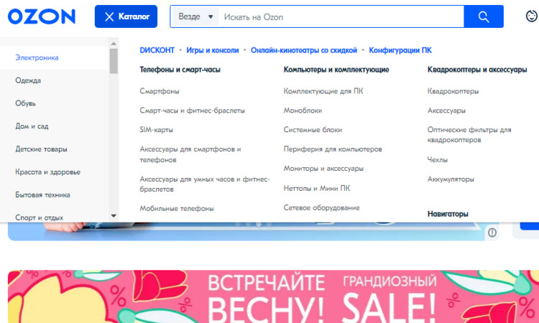The image size is (539, 323).
Task: Open Конфигурации ПК link
Action: (400, 50)
